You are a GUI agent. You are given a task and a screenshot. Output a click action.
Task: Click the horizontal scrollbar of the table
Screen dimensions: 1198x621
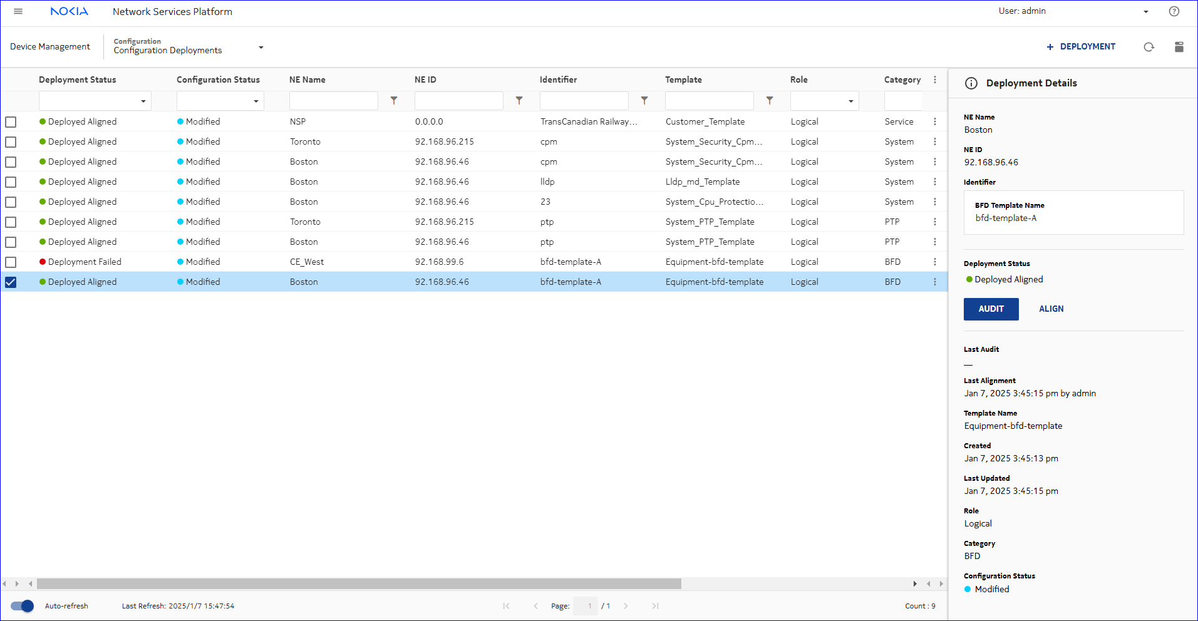point(358,583)
